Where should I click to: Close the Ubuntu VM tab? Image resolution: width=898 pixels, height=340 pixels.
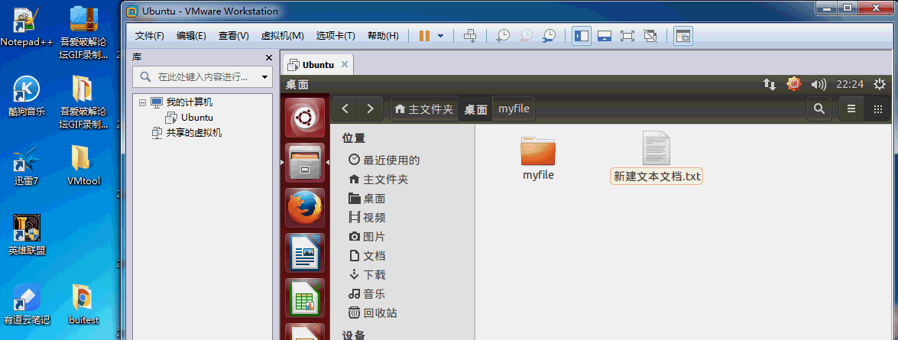(344, 64)
